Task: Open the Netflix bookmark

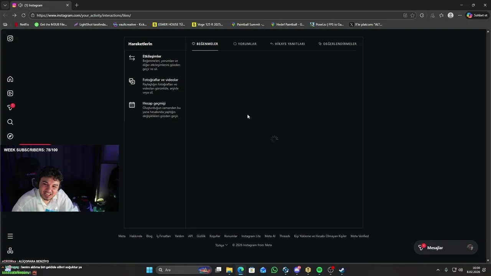Action: pos(21,25)
